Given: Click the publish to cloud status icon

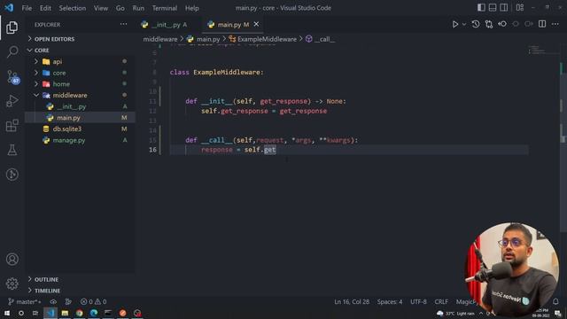Looking at the screenshot, I should pyautogui.click(x=53, y=301).
